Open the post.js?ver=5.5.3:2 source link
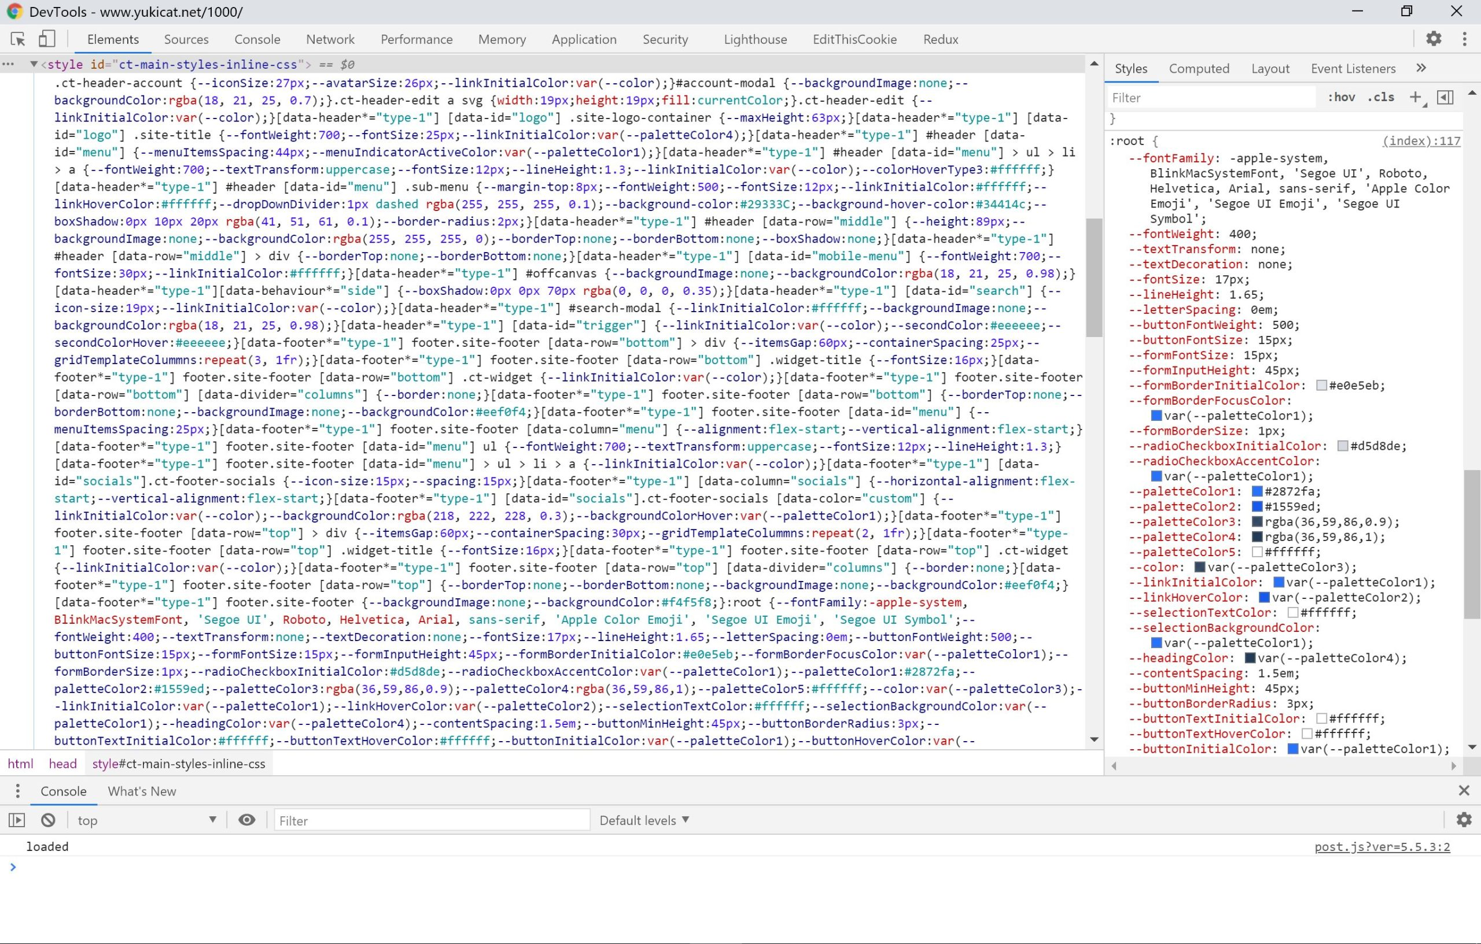Screen dimensions: 1481x944 (1382, 846)
